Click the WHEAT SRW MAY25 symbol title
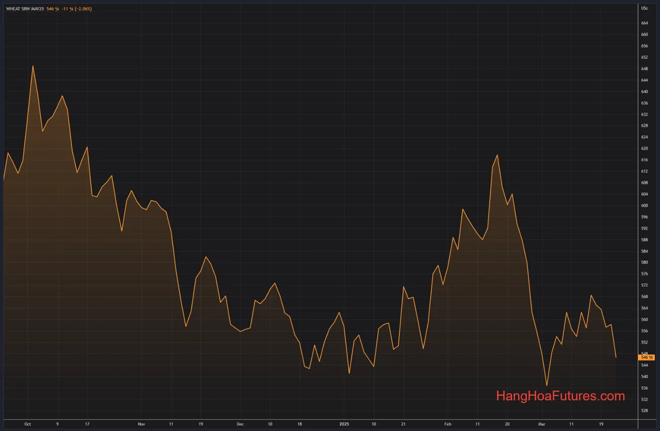660x431 pixels. tap(25, 9)
